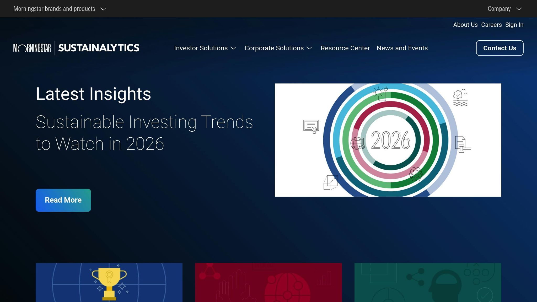
Task: Click the Latest Insights heading
Action: tap(93, 94)
